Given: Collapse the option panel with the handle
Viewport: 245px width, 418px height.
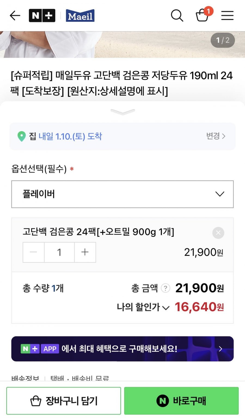Looking at the screenshot, I should 122,112.
